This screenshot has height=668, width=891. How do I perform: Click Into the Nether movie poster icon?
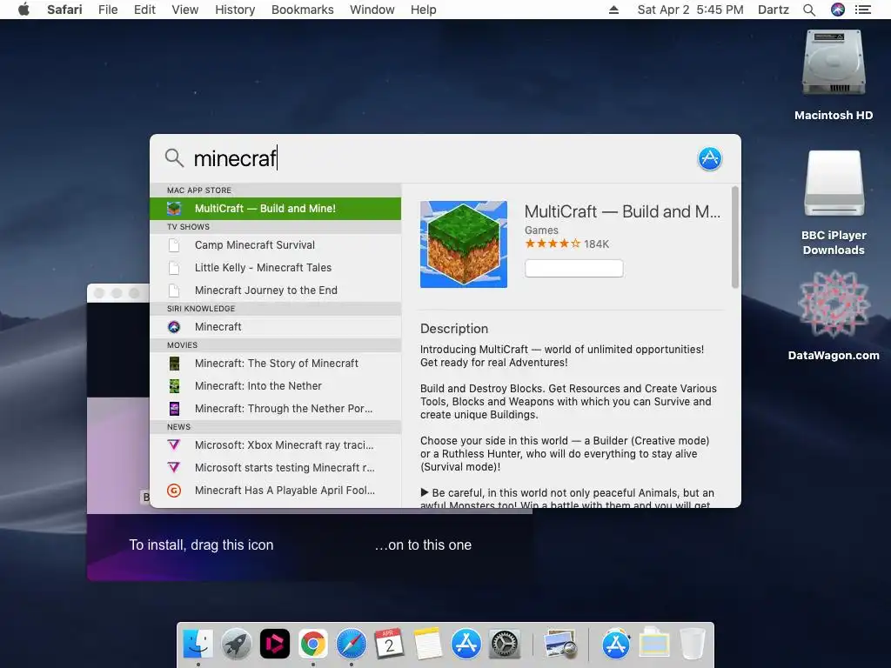coord(174,385)
